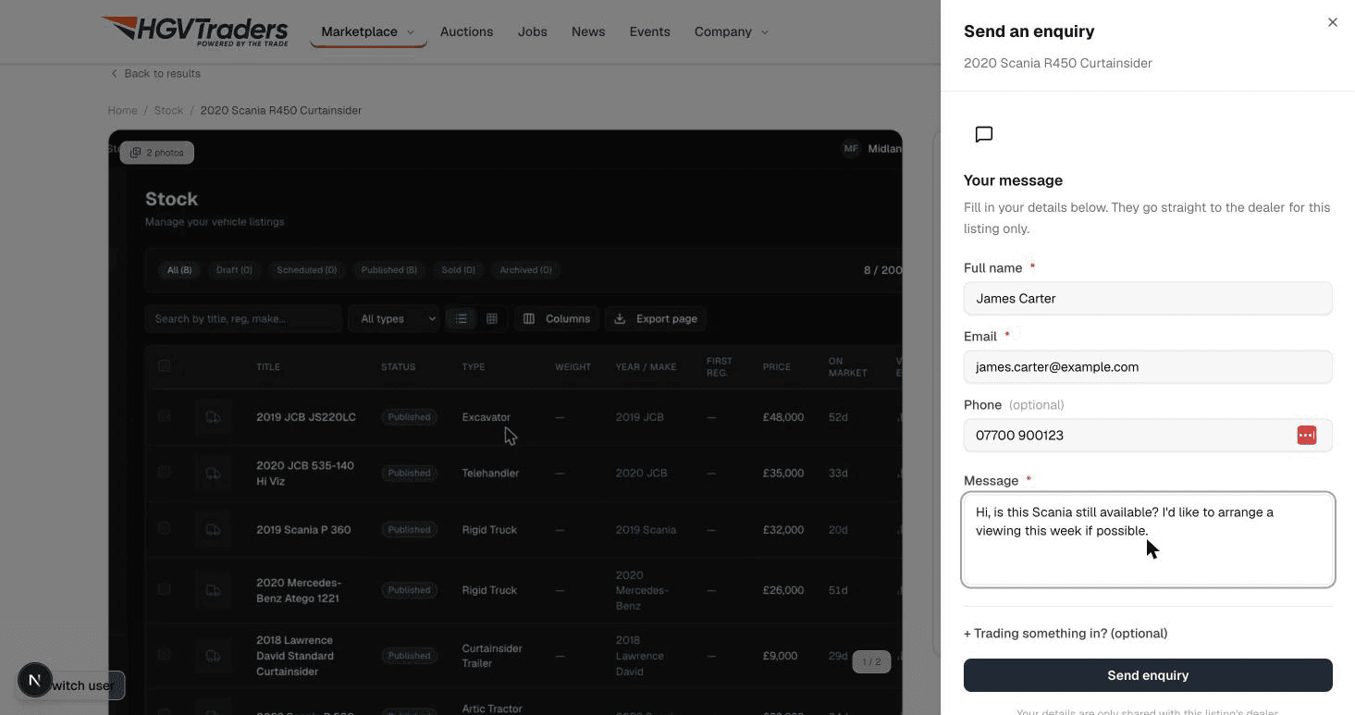Screen dimensions: 1355x715
Task: Click the Export page button
Action: (x=656, y=319)
